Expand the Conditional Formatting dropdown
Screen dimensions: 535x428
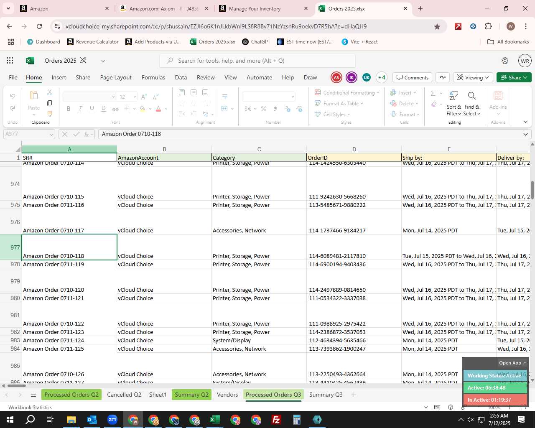[378, 93]
